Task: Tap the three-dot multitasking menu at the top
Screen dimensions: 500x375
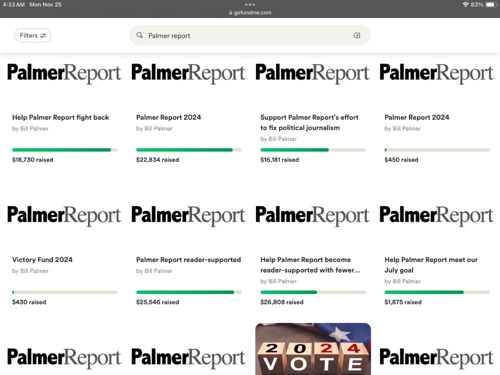Action: click(x=250, y=4)
